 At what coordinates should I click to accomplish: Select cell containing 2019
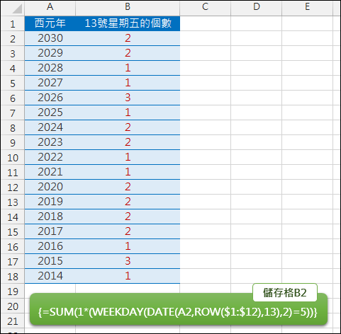click(50, 202)
